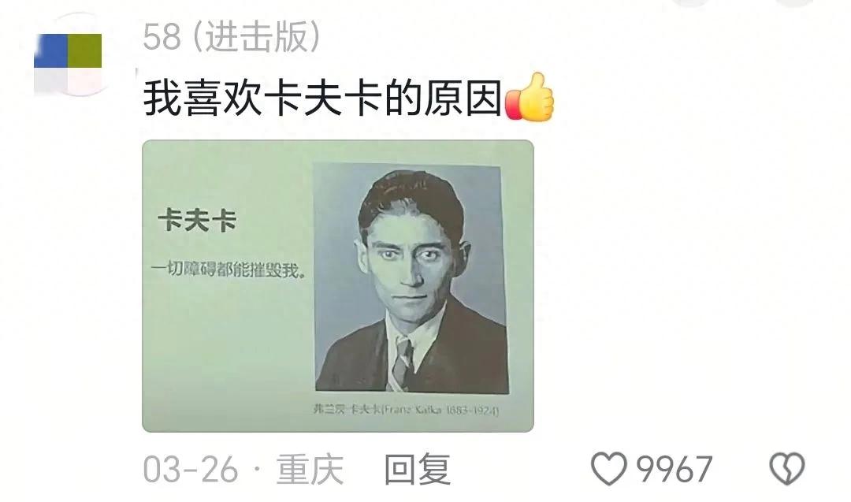Click the bold 卡夫卡 heading in the image
This screenshot has width=851, height=502.
click(x=197, y=220)
